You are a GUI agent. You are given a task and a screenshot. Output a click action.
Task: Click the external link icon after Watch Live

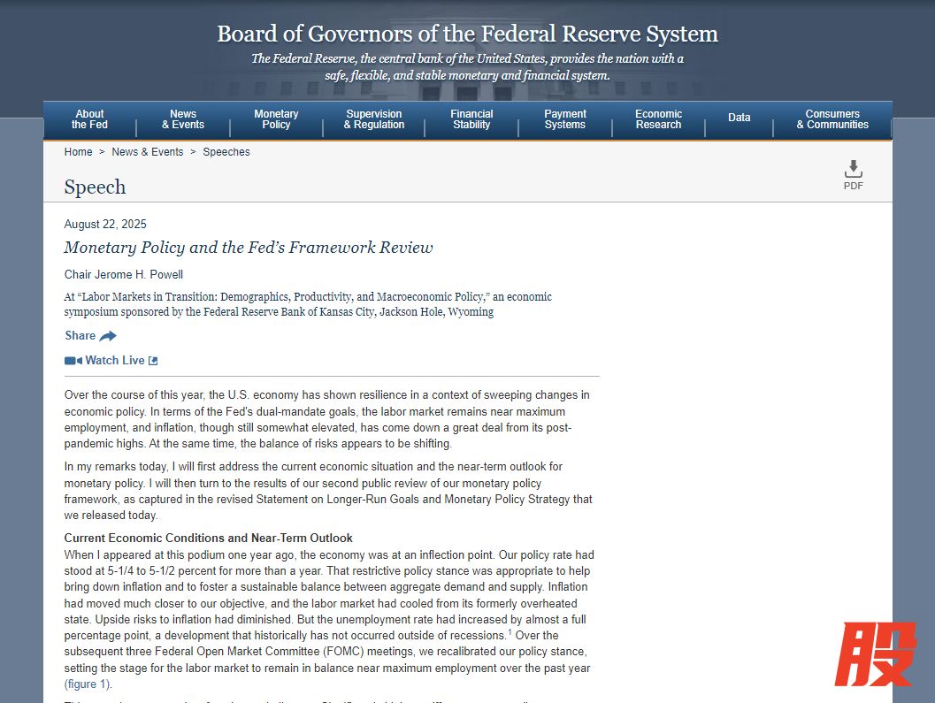[x=153, y=361]
